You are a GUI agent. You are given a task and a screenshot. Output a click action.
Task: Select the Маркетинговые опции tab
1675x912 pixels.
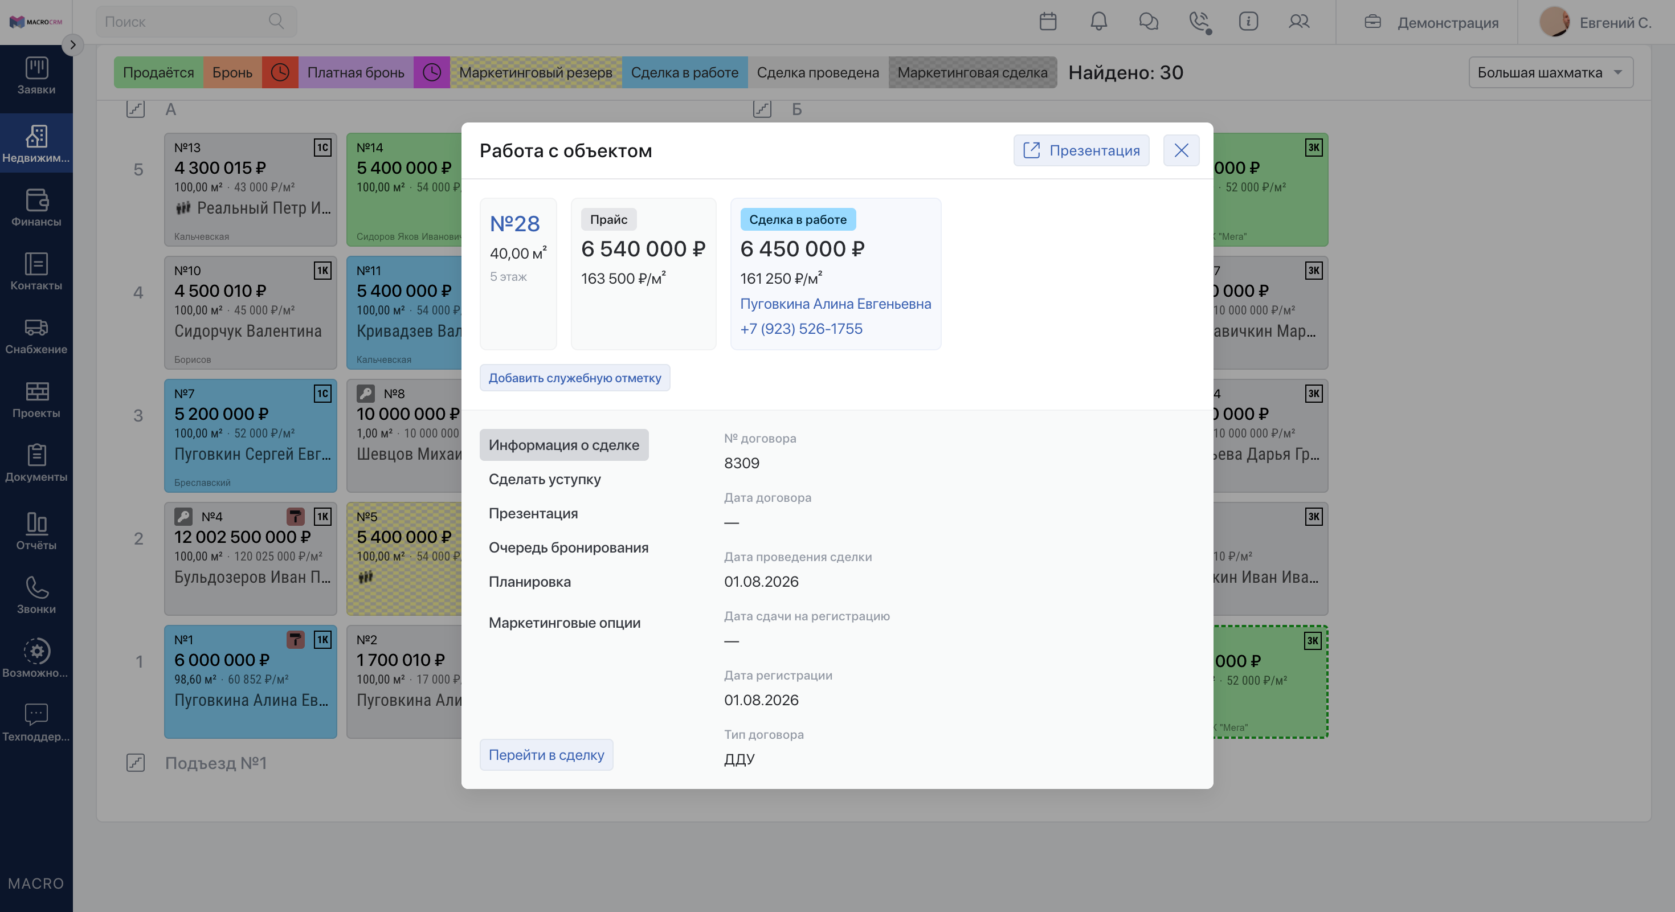tap(565, 623)
